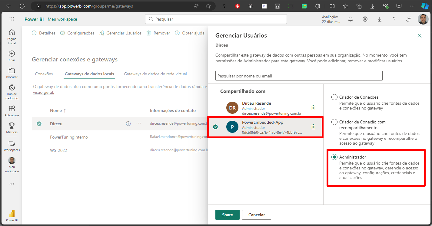Remove Dirceu Resende using trash icon

coord(314,108)
